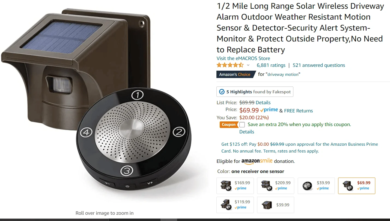This screenshot has height=221, width=390.
Task: Tick the 20% coupon checkbox
Action: pos(242,125)
